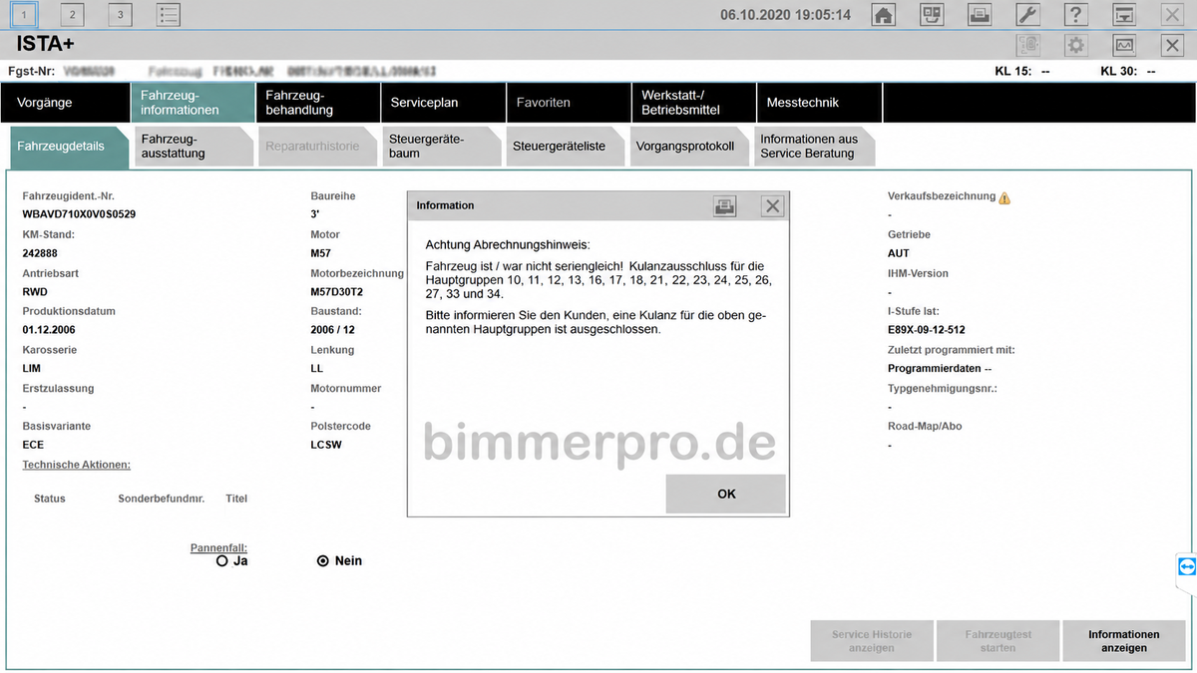Switch to session 3

121,15
